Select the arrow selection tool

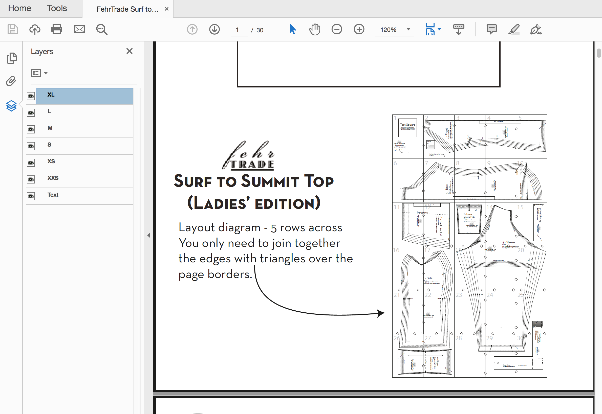pyautogui.click(x=292, y=29)
